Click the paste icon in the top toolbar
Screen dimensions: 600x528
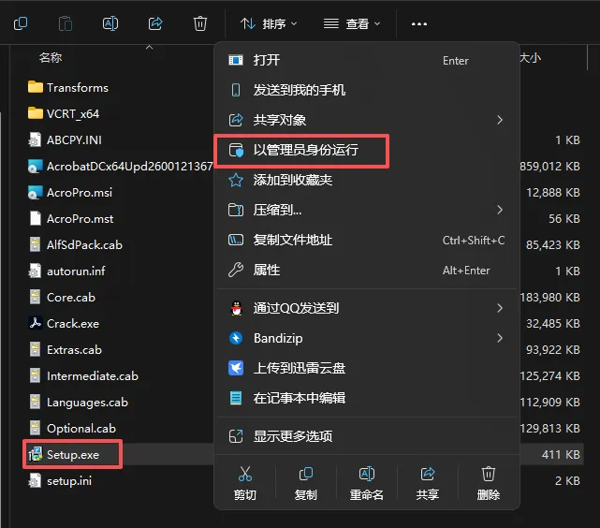66,23
